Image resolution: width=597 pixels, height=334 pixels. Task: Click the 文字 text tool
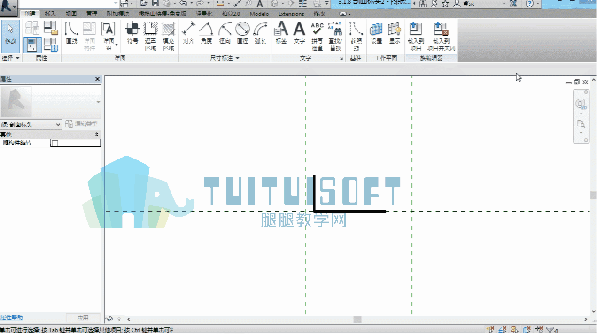[299, 33]
